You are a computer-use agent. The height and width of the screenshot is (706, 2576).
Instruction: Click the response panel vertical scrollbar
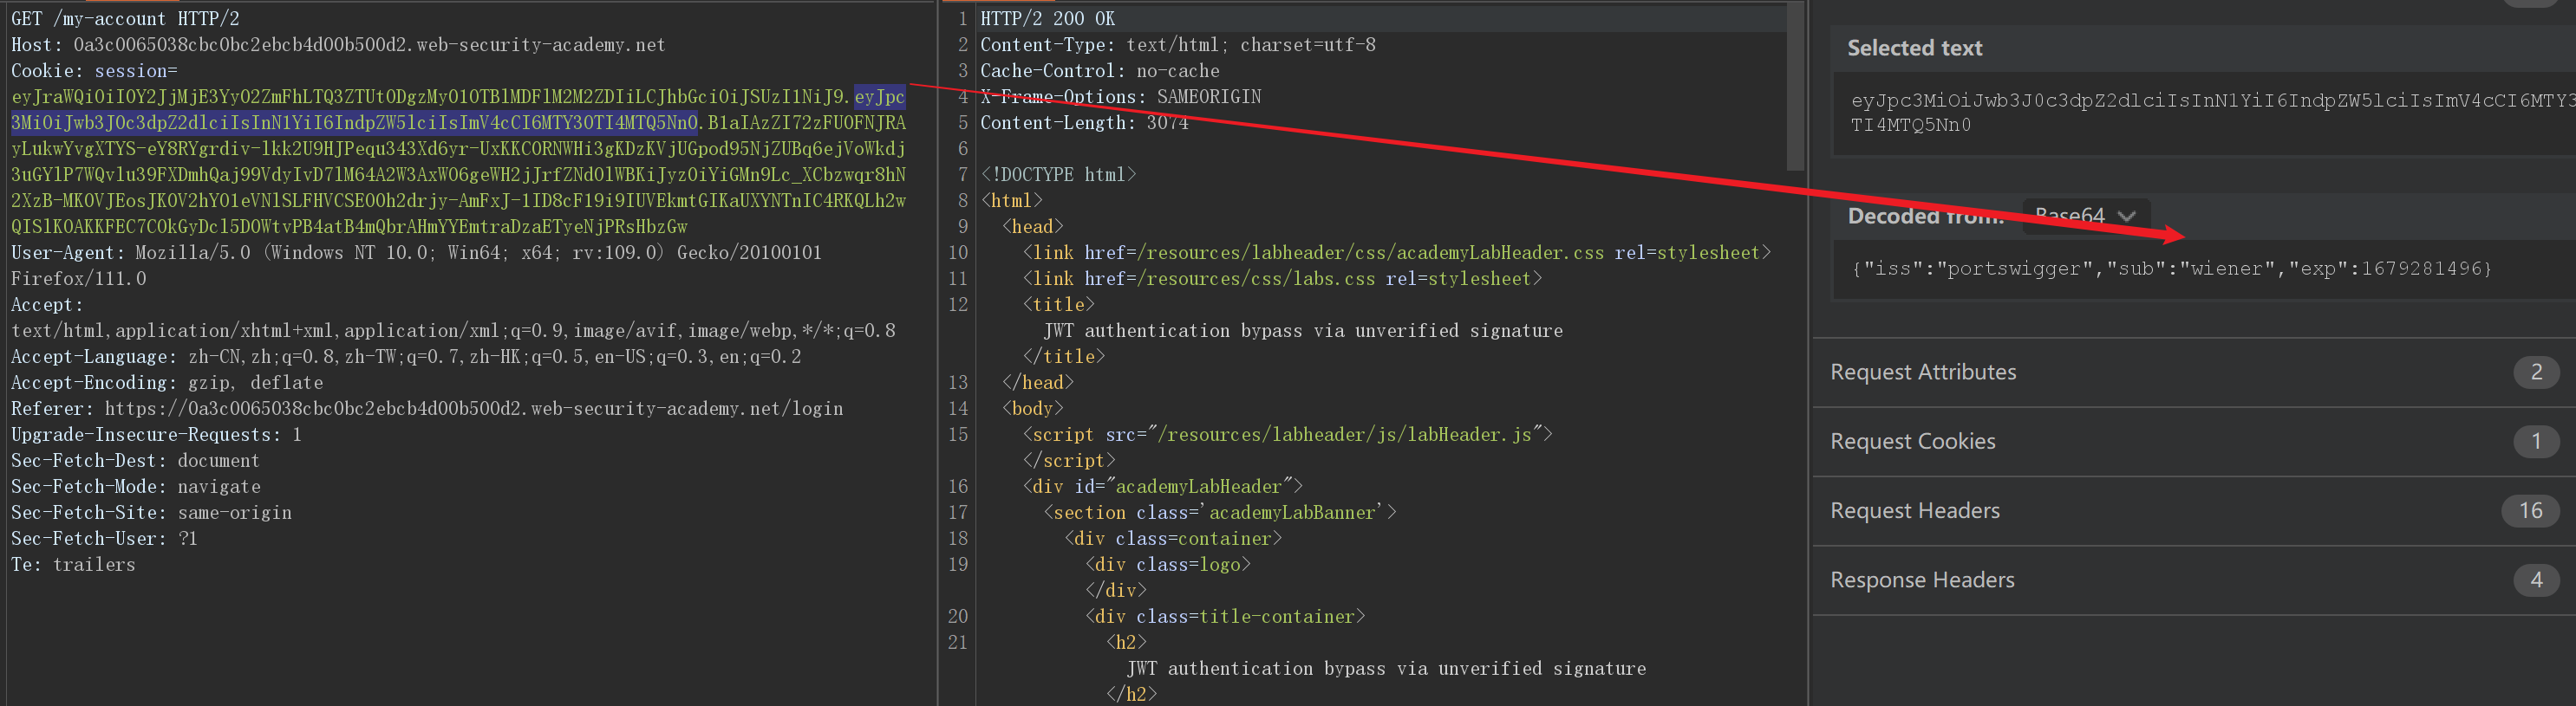[x=1795, y=86]
